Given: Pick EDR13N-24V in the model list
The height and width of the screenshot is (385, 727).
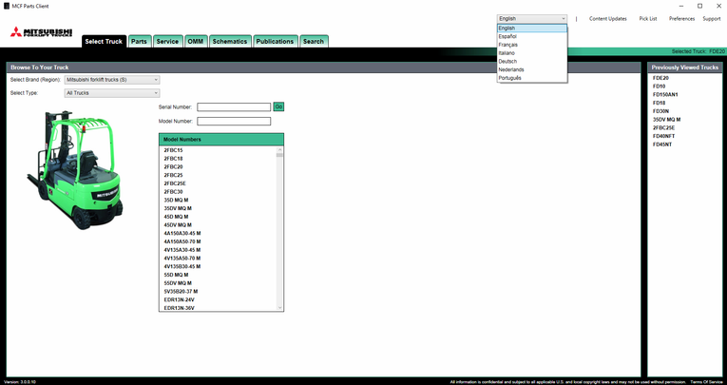Looking at the screenshot, I should (180, 299).
